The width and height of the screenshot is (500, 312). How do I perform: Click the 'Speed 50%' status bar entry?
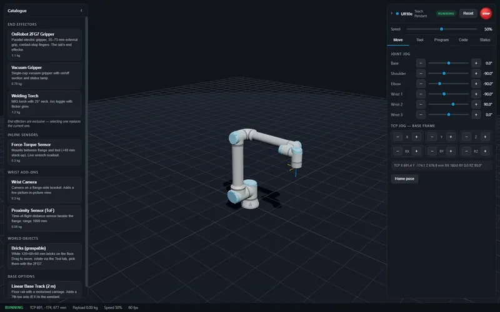click(113, 308)
